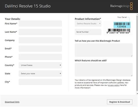Image resolution: width=138 pixels, height=107 pixels.
Task: Click 'Tell us how you use this Blackmagic Product'
Action: tap(97, 41)
